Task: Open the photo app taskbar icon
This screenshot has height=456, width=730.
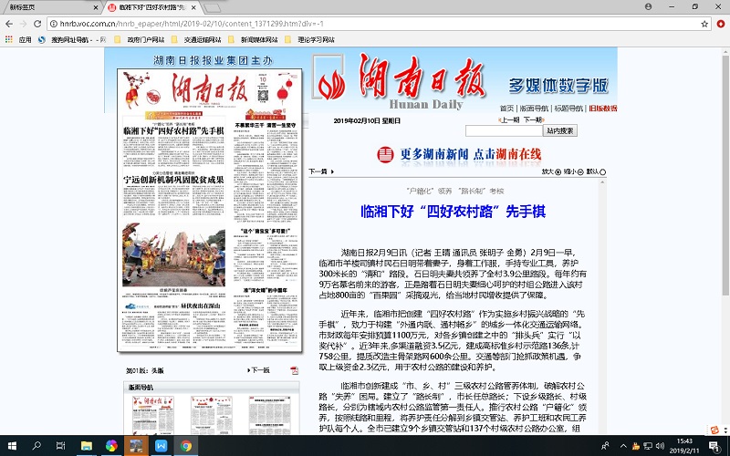Action: coord(136,446)
